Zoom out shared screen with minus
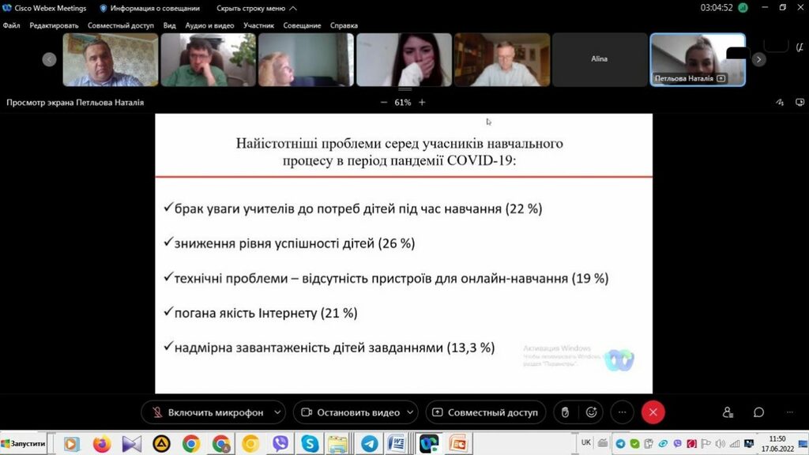The width and height of the screenshot is (809, 455). [x=384, y=103]
